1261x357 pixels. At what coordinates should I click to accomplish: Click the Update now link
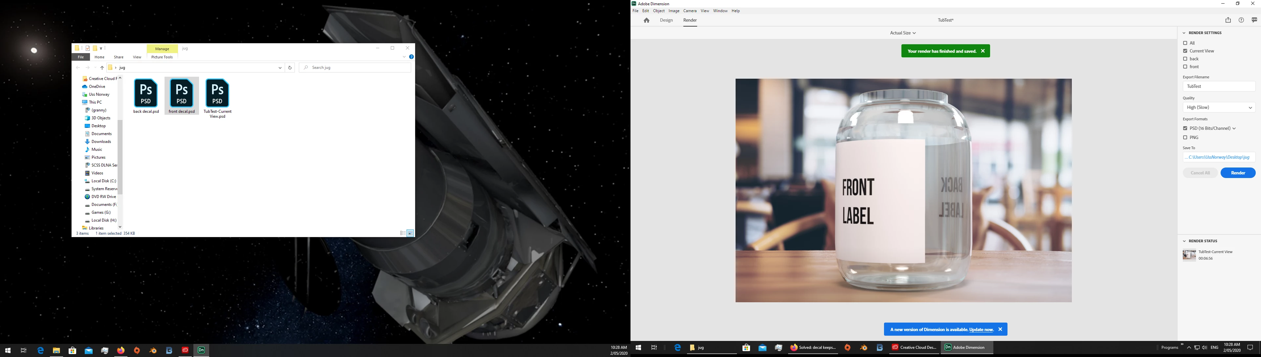point(981,330)
